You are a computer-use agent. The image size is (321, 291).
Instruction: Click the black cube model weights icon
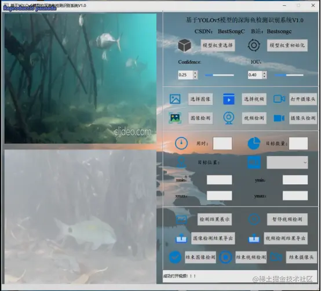(x=184, y=45)
